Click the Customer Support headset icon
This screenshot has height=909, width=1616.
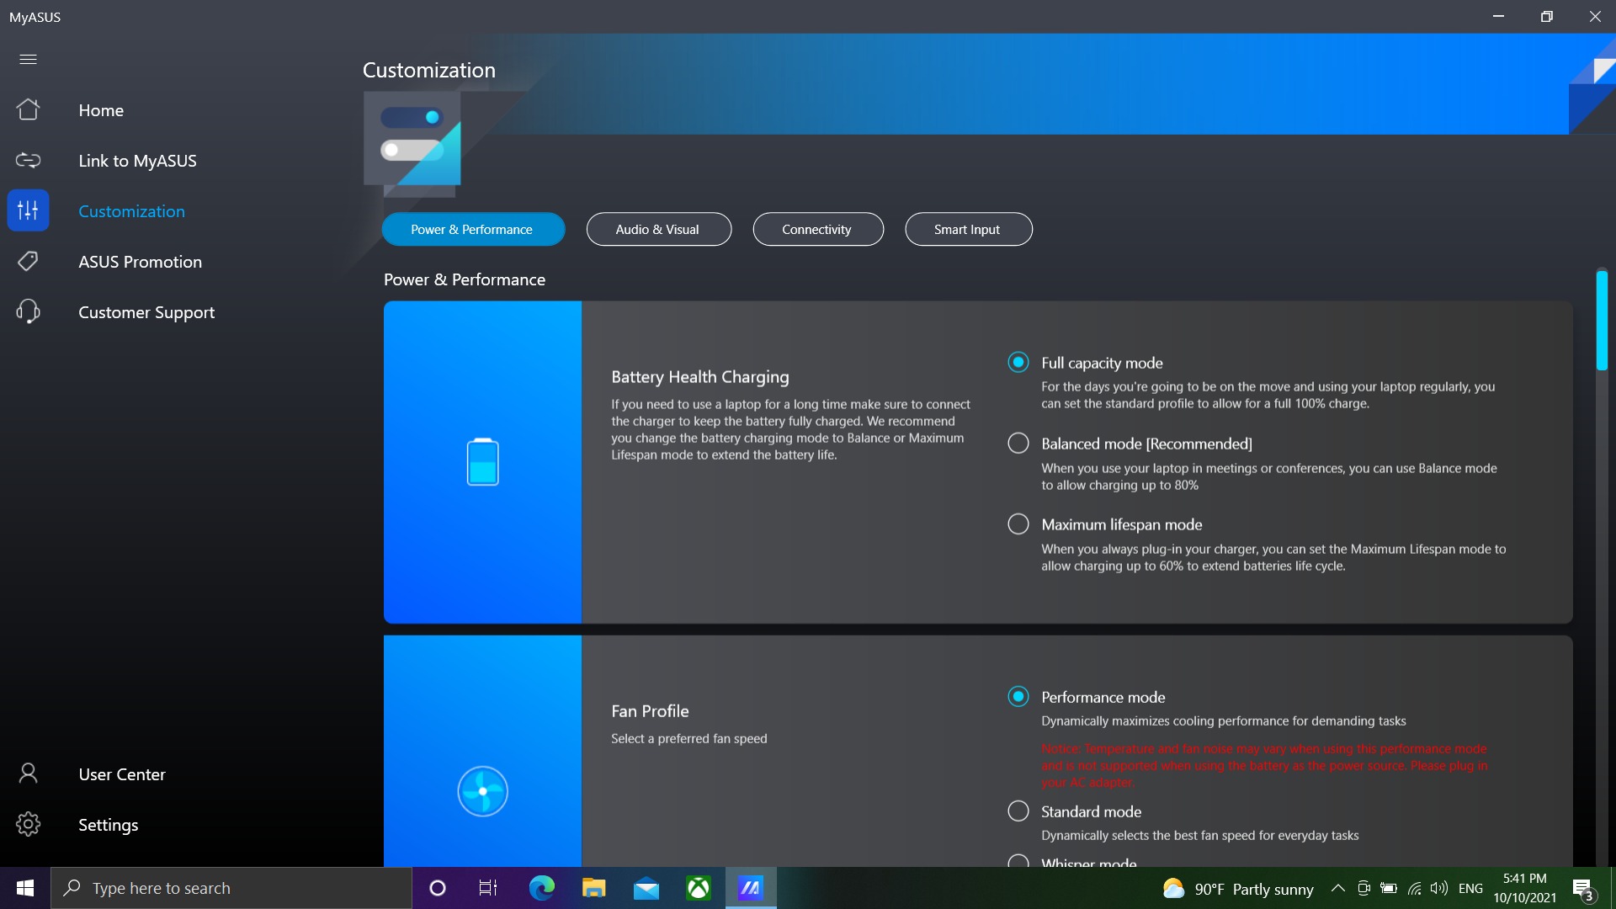coord(28,311)
